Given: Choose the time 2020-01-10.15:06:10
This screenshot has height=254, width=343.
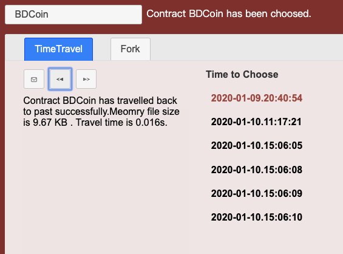Looking at the screenshot, I should (x=257, y=217).
